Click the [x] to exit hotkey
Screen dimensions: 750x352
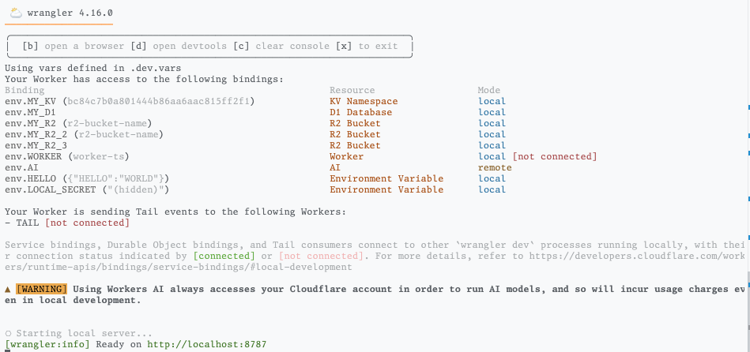pyautogui.click(x=367, y=47)
